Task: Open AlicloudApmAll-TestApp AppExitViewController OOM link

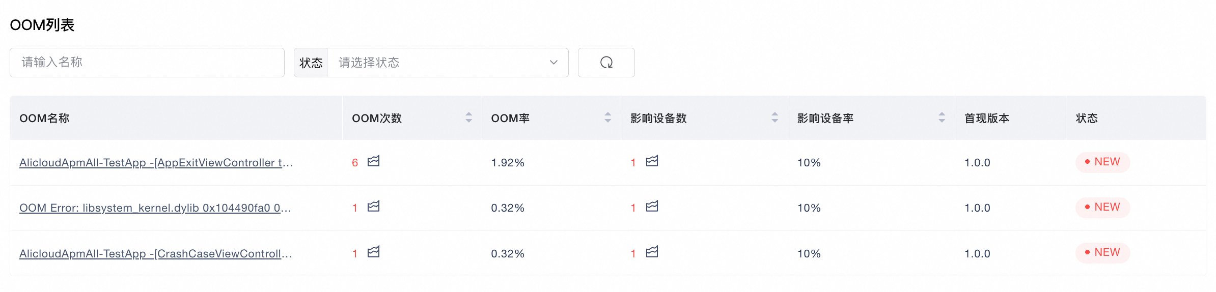Action: (x=156, y=163)
